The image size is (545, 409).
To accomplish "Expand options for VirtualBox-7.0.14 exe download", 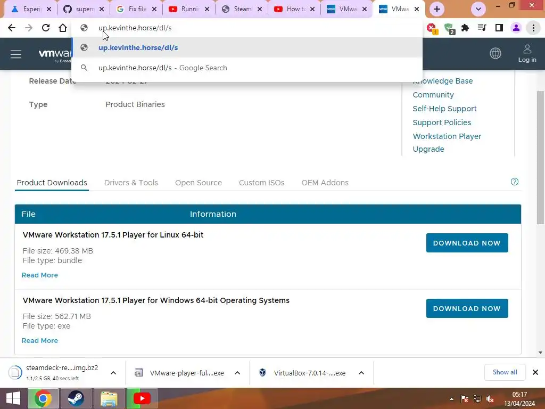I will pos(361,373).
